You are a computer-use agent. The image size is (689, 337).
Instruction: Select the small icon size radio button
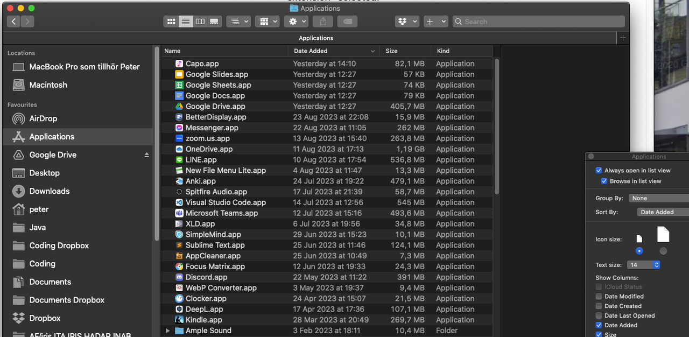(639, 251)
